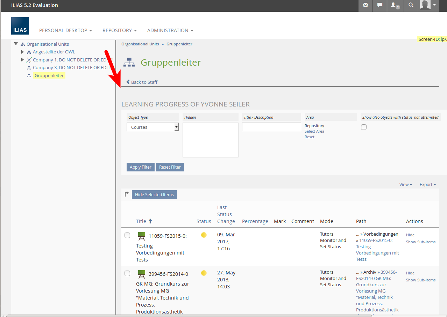Viewport: 447px width, 317px height.
Task: Expand the Angestellte der OWL tree node
Action: (22, 52)
